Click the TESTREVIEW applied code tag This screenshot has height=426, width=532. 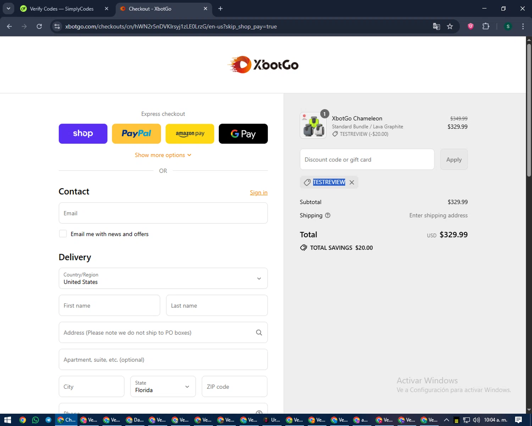pyautogui.click(x=329, y=182)
